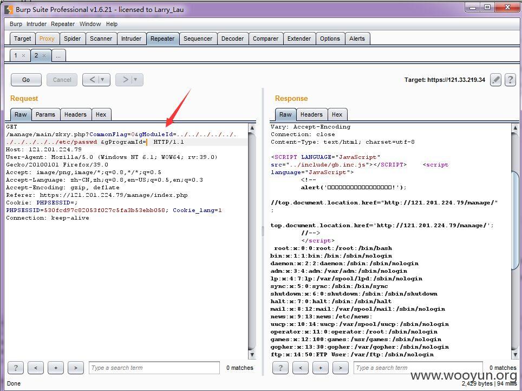The width and height of the screenshot is (522, 391).
Task: Click the gModuleId parameter in request
Action: coord(156,134)
